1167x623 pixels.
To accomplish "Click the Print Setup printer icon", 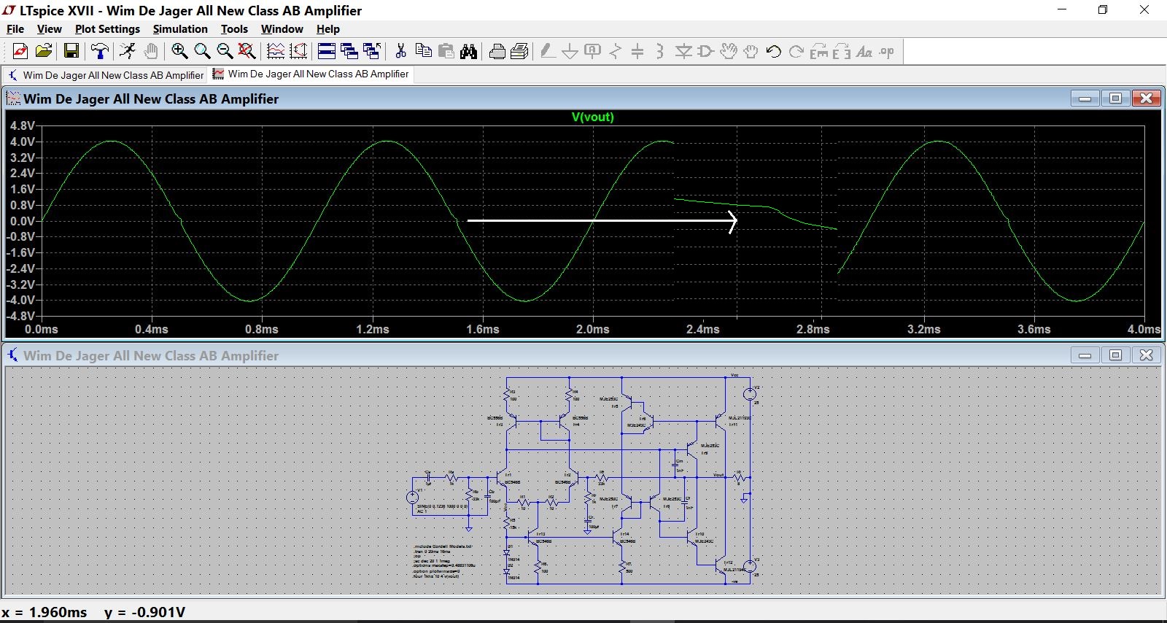I will click(497, 51).
